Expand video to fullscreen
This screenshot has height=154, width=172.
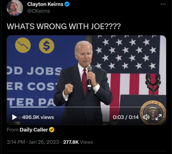point(159,117)
